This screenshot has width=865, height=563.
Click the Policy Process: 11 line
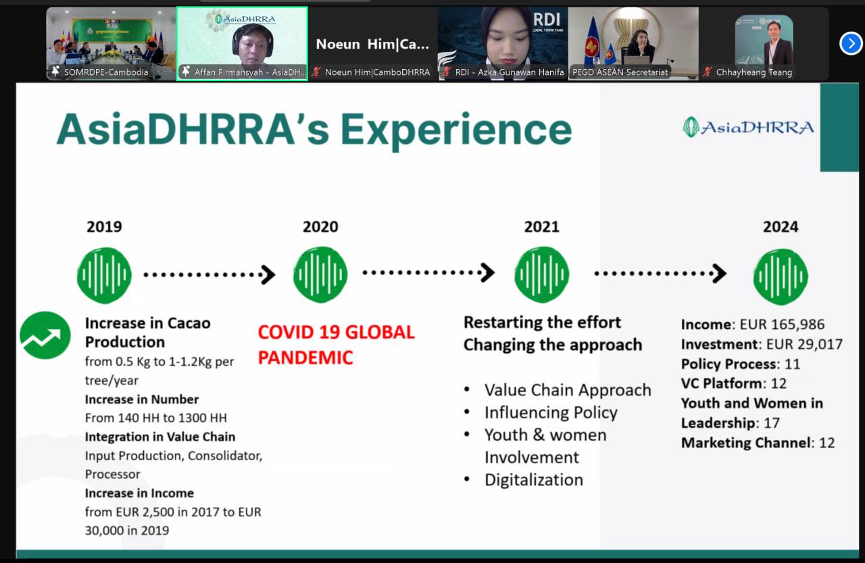pos(741,364)
